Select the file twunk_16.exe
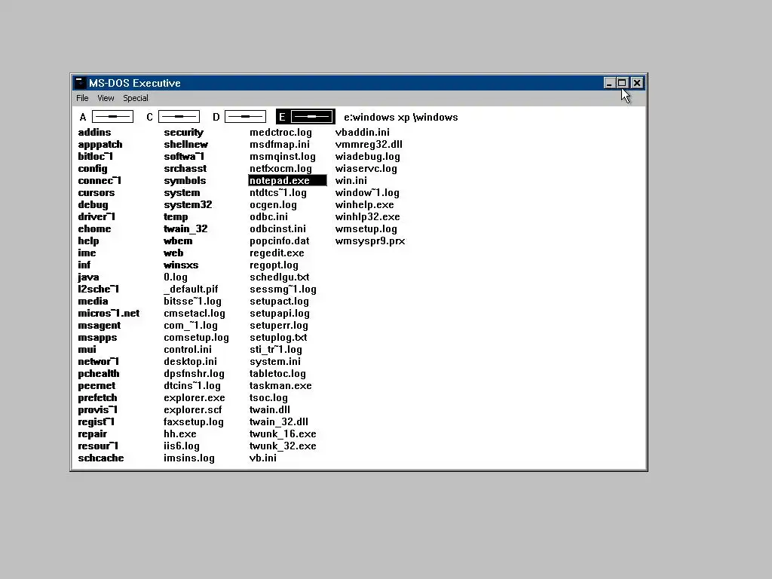 click(283, 433)
